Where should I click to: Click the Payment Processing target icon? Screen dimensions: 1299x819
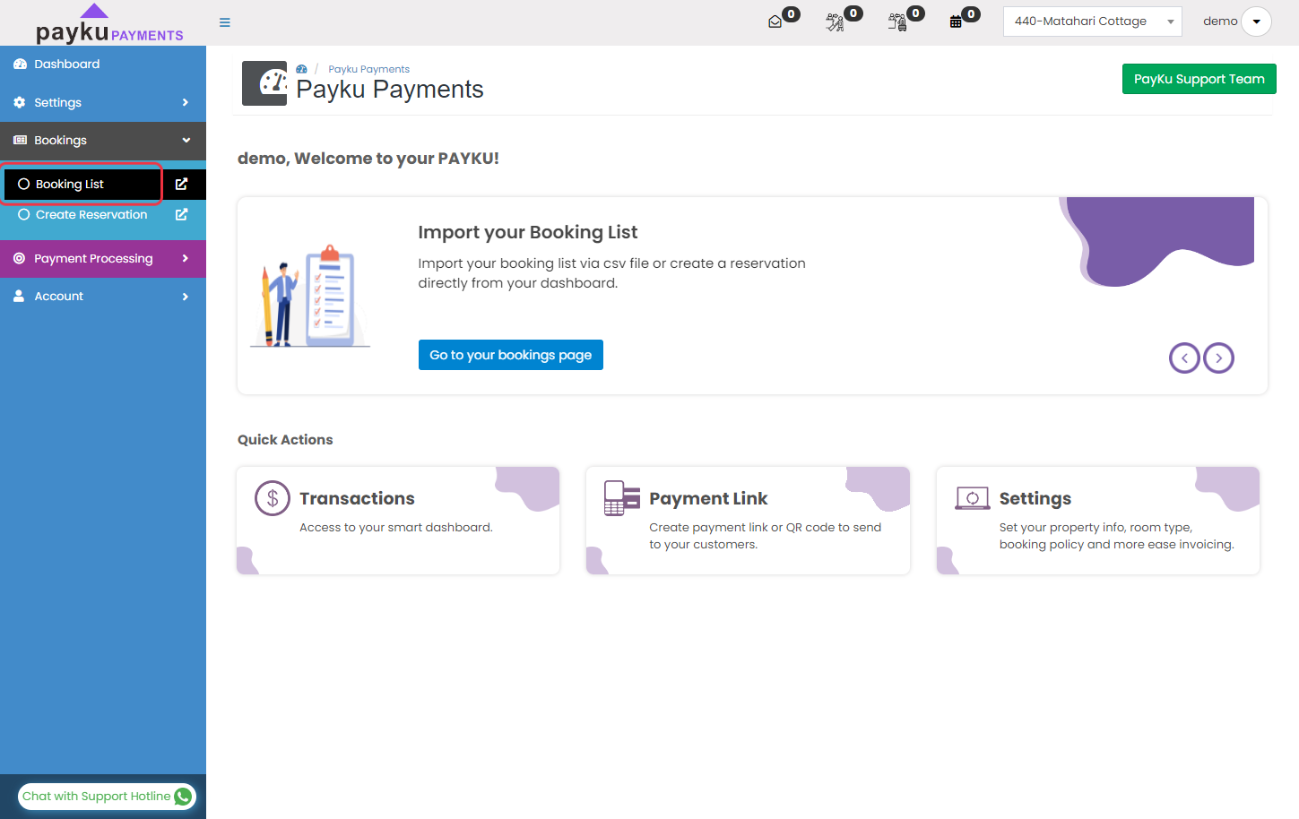coord(20,259)
